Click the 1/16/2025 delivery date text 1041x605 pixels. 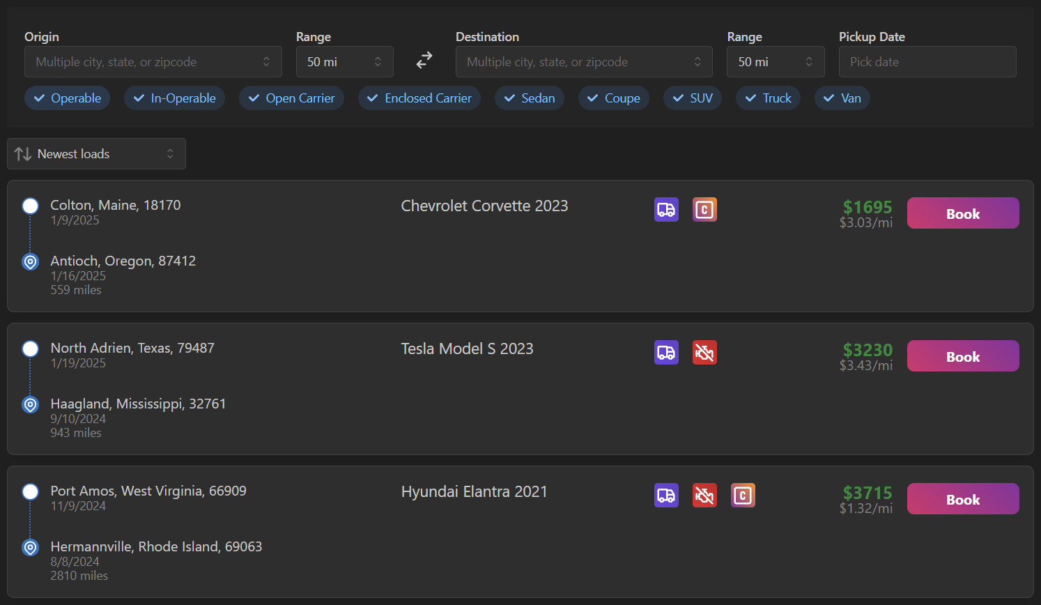(78, 276)
